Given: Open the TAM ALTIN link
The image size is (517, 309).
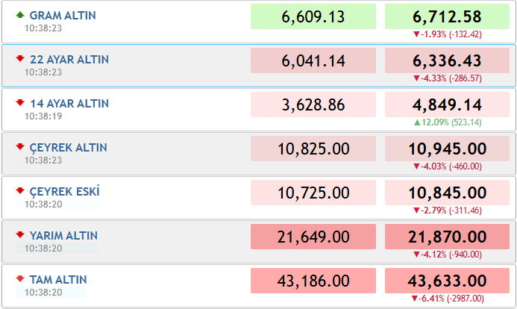Looking at the screenshot, I should (x=58, y=280).
